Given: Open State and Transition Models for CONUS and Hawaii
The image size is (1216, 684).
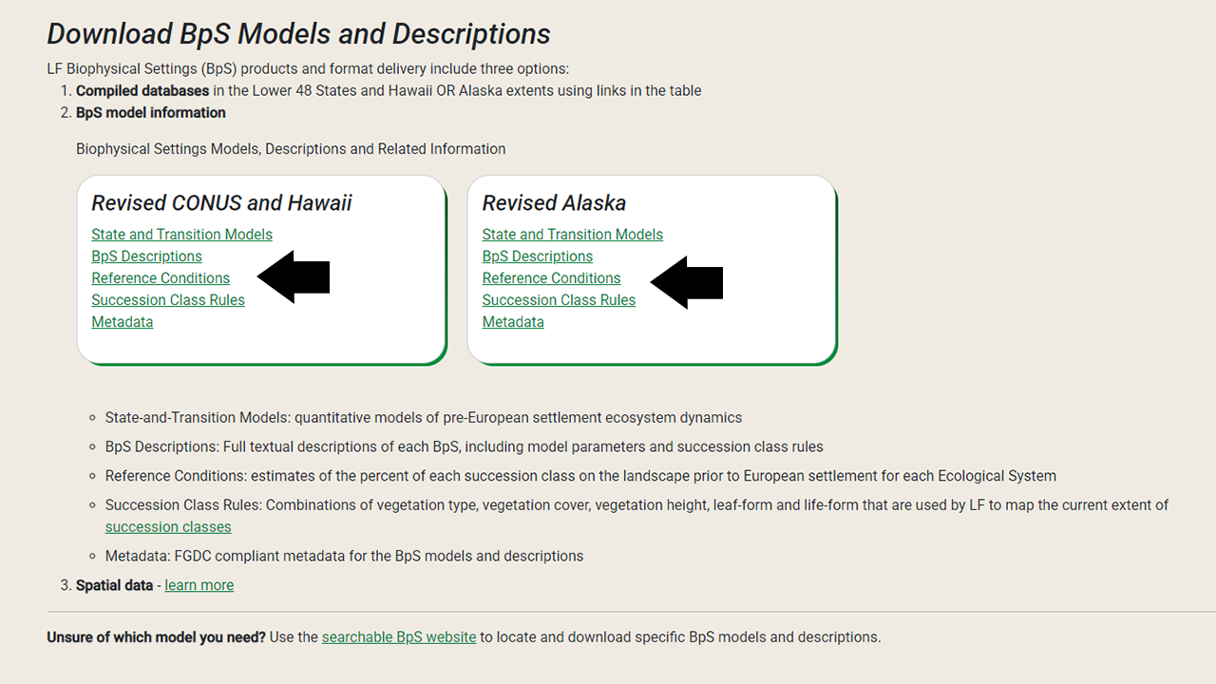Looking at the screenshot, I should [x=181, y=234].
